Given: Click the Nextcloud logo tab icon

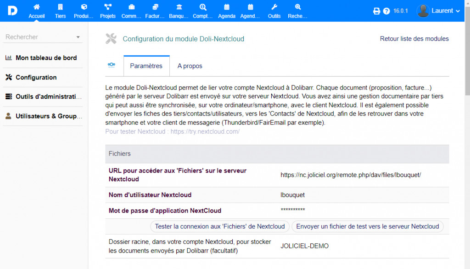Looking at the screenshot, I should tap(112, 64).
